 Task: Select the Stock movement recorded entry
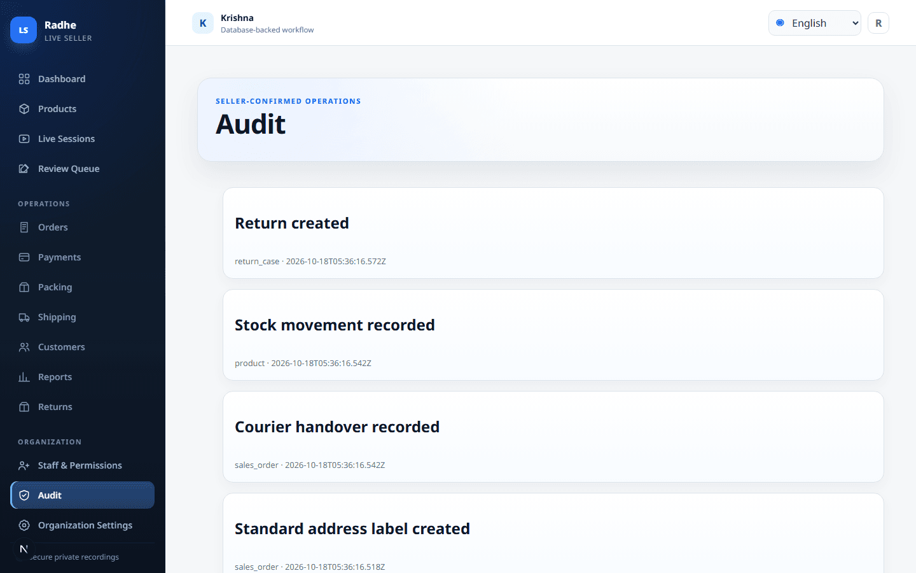point(553,335)
